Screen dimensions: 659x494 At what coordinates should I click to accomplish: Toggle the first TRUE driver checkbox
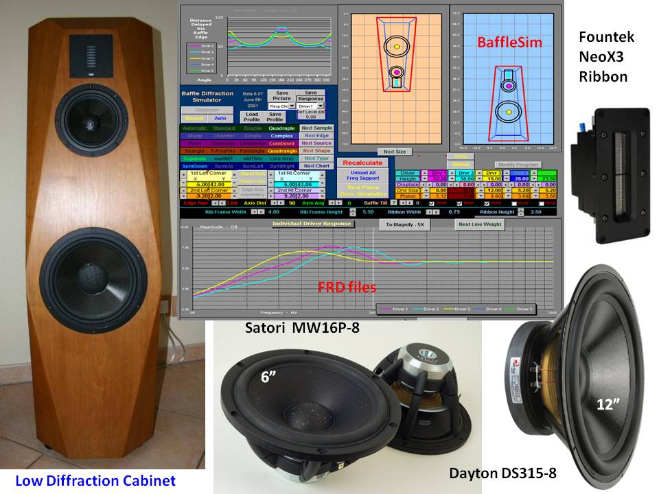[432, 203]
